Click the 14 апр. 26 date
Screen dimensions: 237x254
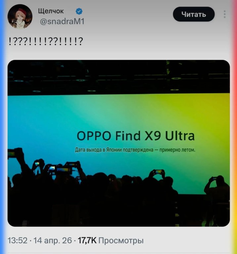[x=53, y=240]
